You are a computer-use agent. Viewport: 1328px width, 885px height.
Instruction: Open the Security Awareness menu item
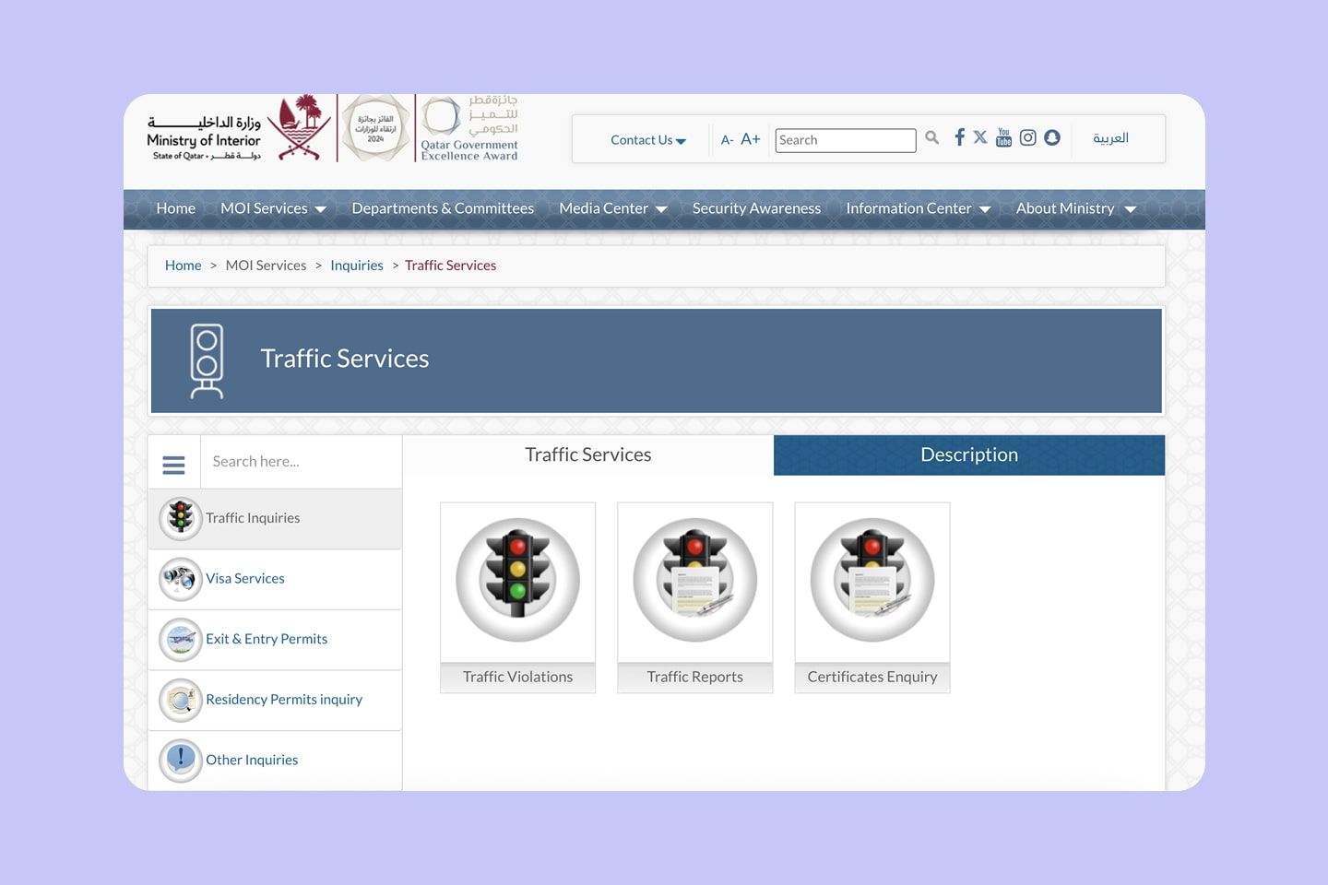(756, 208)
